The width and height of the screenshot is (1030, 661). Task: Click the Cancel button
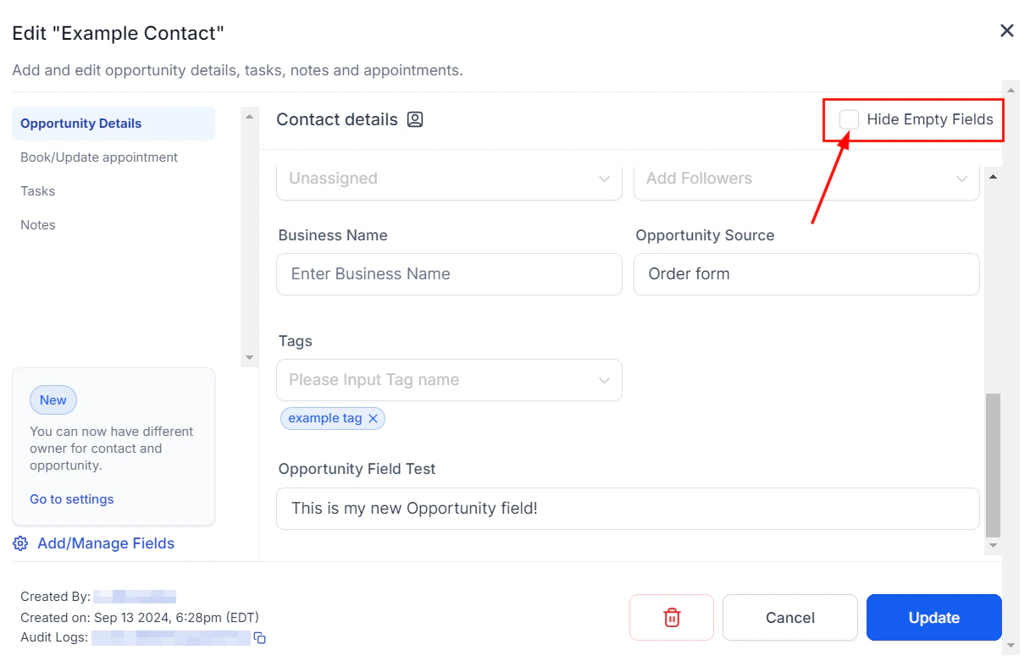789,617
